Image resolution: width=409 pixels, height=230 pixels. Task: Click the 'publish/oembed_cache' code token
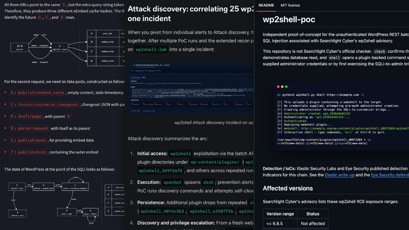click(41, 93)
